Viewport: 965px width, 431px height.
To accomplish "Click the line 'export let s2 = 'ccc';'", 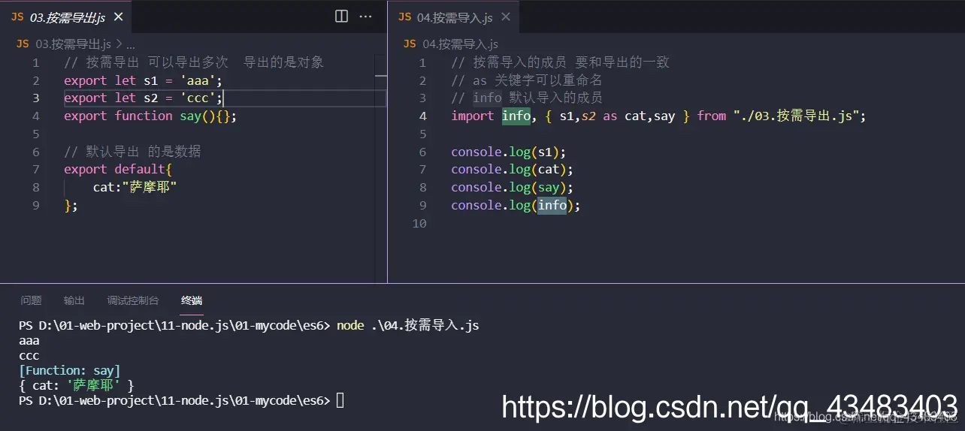I will click(144, 98).
